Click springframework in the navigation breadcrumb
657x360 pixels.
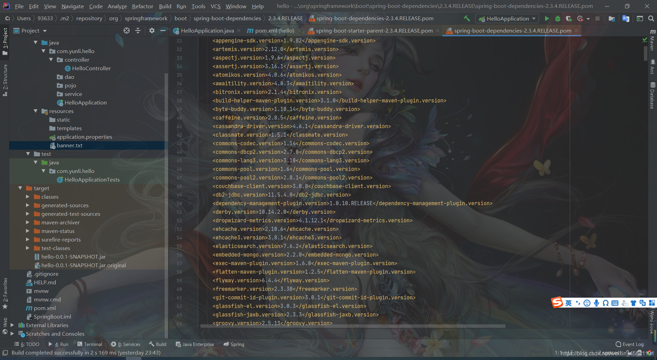click(x=146, y=18)
